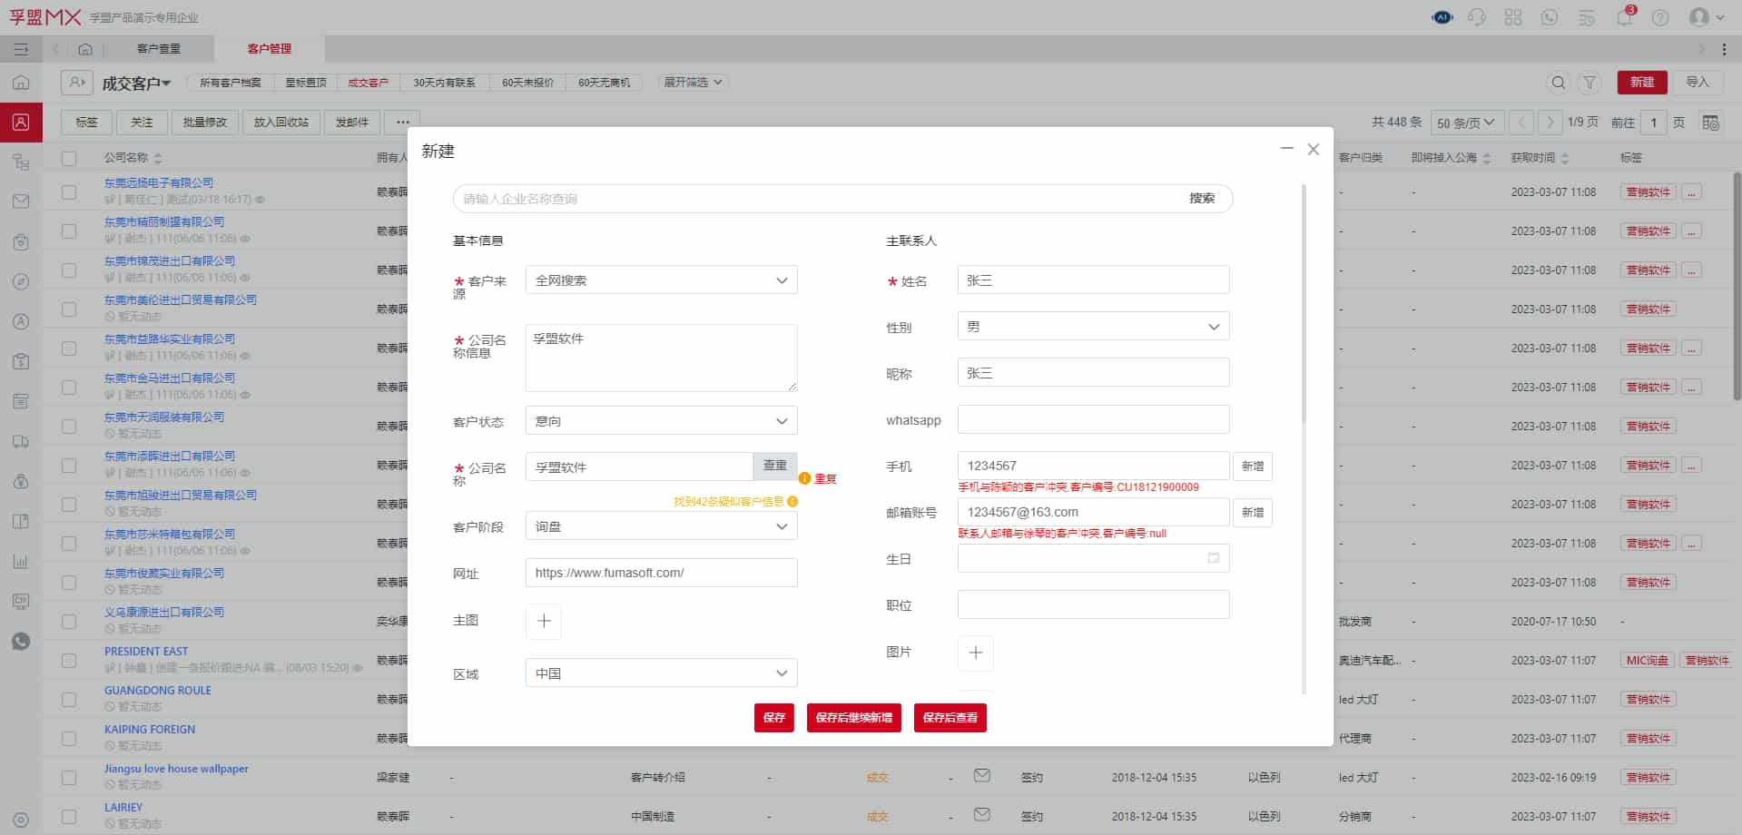Open the search magnifier icon

pyautogui.click(x=1558, y=83)
